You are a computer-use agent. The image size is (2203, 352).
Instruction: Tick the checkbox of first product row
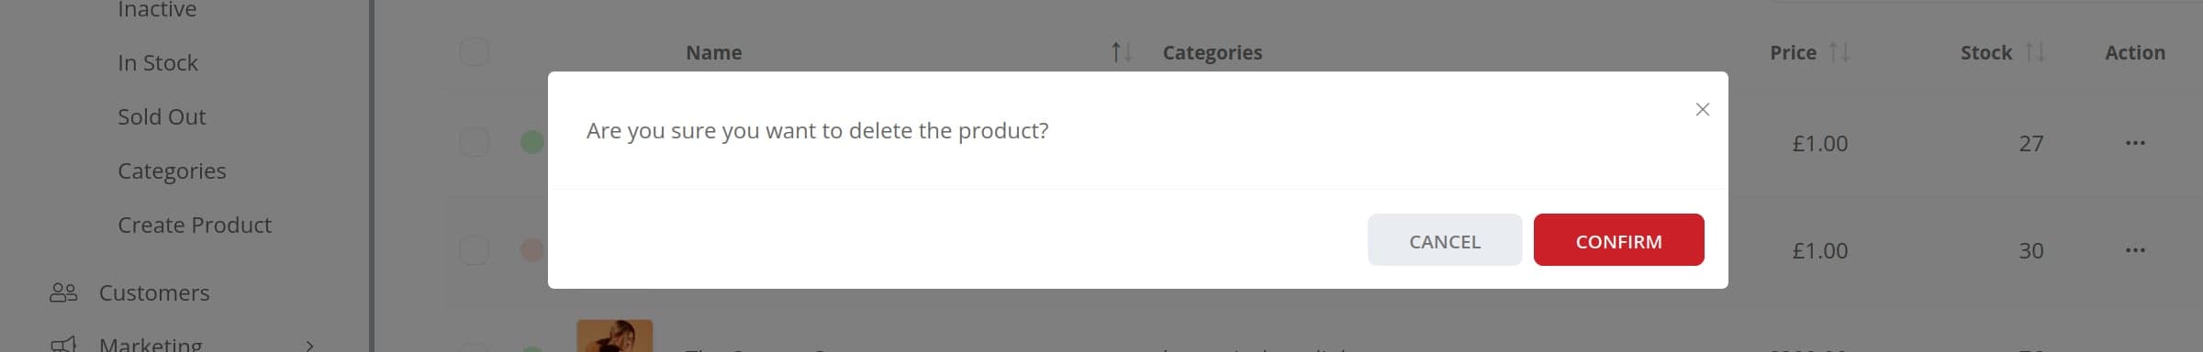click(x=474, y=142)
